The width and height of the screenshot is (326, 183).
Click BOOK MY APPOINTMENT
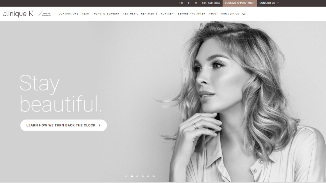240,3
